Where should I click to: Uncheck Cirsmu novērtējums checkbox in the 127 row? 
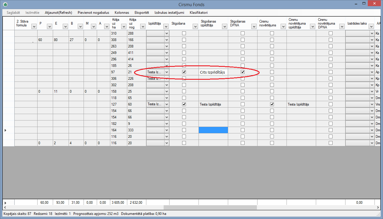click(x=272, y=104)
